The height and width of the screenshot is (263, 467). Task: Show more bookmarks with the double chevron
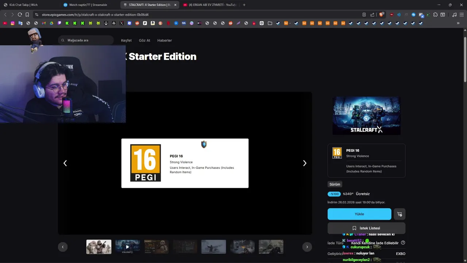point(458,23)
